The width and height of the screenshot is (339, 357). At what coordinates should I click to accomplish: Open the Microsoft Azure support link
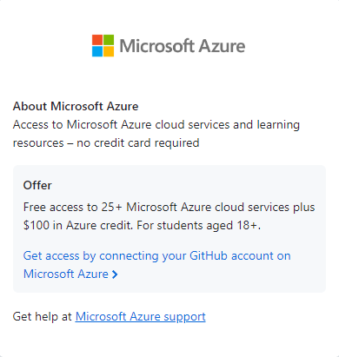coord(141,317)
